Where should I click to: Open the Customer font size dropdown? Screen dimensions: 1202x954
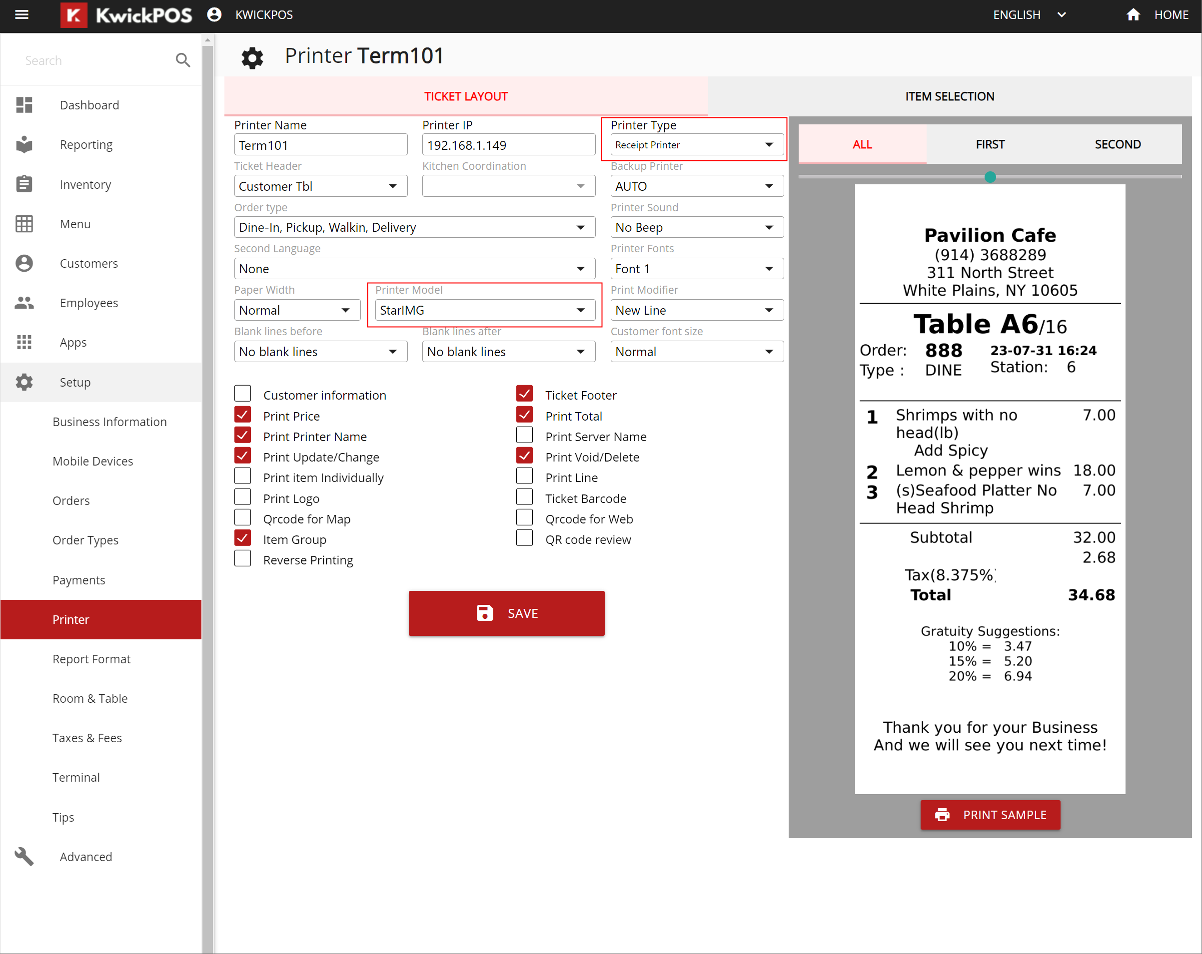697,352
